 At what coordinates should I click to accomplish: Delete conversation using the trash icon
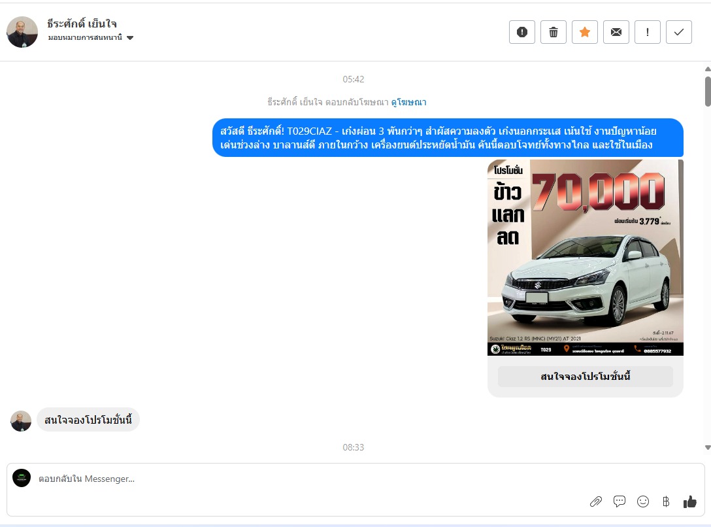pos(554,32)
